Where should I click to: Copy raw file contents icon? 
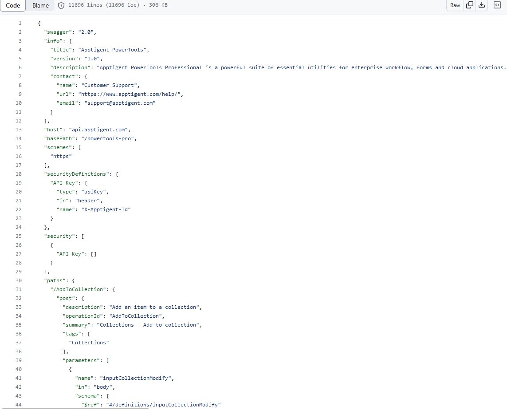pyautogui.click(x=469, y=5)
